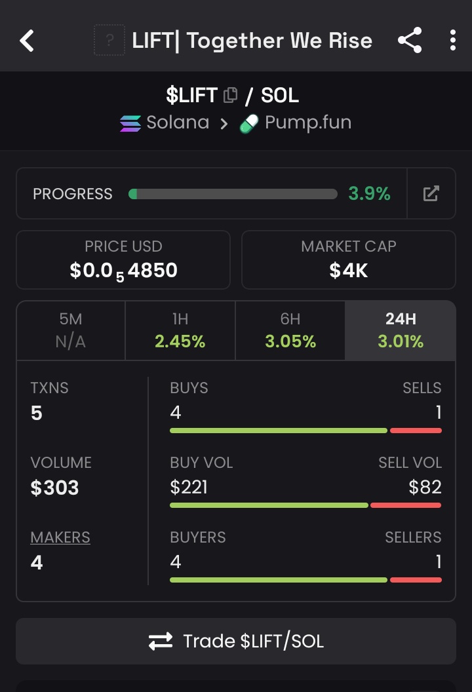This screenshot has height=692, width=472.
Task: Open the underlined MAKERS link
Action: (x=60, y=537)
